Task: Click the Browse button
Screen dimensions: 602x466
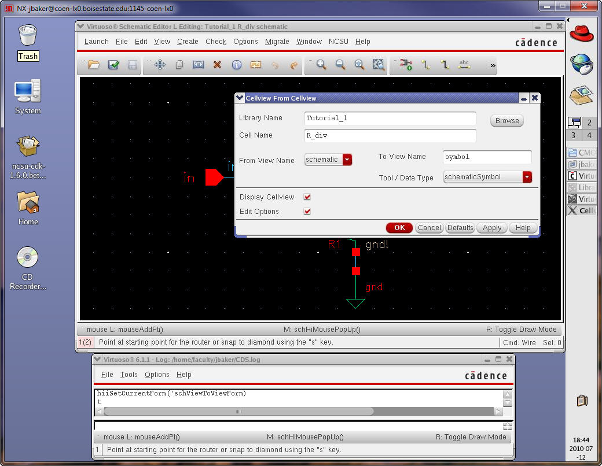Action: [506, 121]
